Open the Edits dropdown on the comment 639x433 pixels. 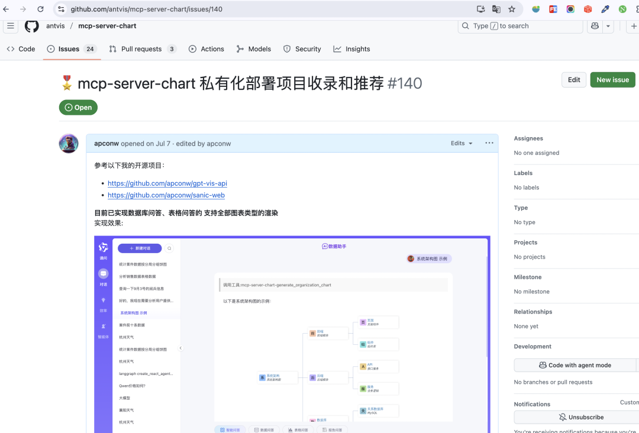(x=461, y=143)
